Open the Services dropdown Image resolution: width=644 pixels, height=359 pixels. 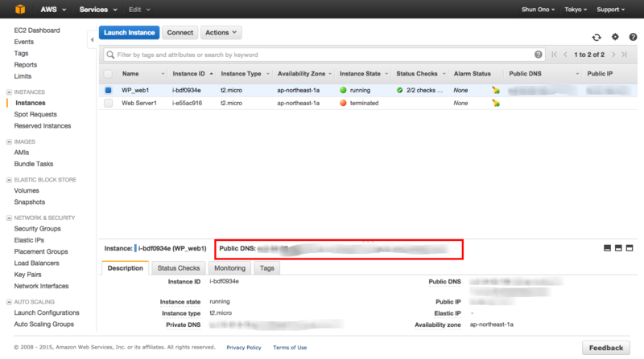[98, 10]
